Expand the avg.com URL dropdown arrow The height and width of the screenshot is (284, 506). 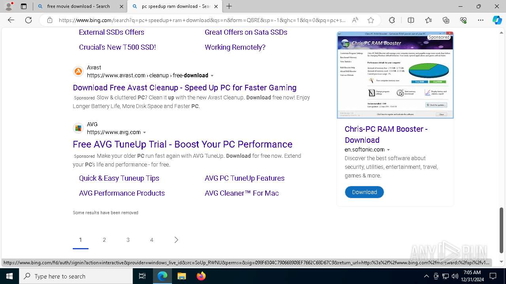pos(144,133)
